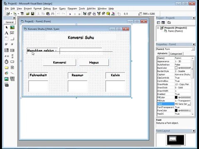Open Object Browser toolbar icon
Image resolution: width=199 pixels, height=149 pixels.
point(99,14)
